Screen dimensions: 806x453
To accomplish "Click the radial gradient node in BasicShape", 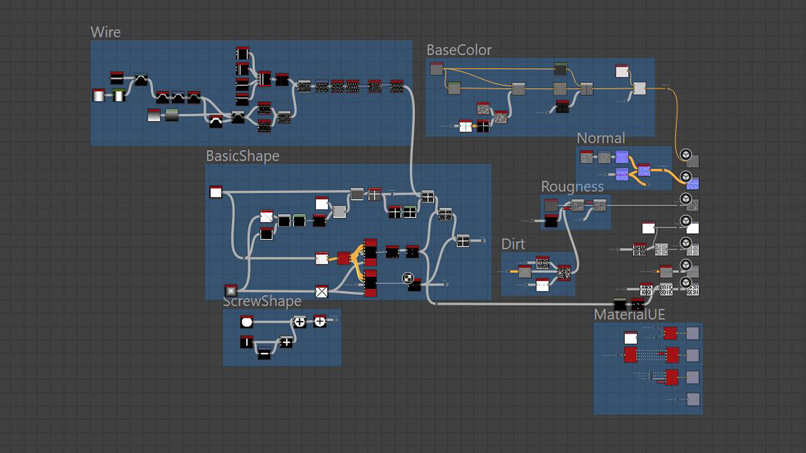I will point(231,291).
